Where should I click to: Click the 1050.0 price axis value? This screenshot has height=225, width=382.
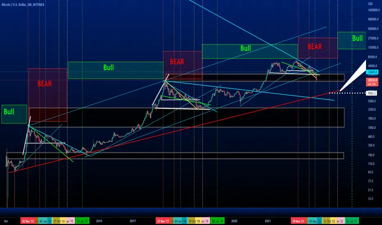[372, 128]
